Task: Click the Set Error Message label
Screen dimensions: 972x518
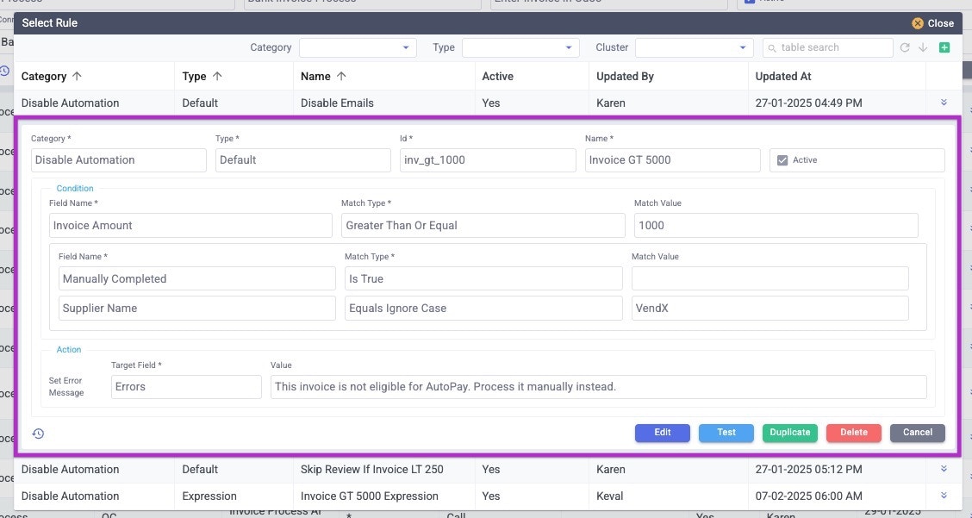Action: (x=65, y=386)
